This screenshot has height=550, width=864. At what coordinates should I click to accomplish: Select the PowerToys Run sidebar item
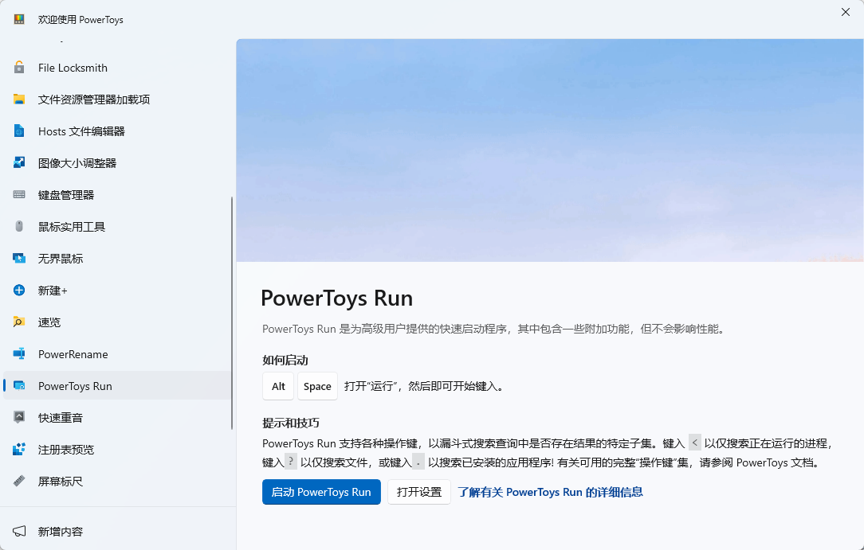(118, 386)
